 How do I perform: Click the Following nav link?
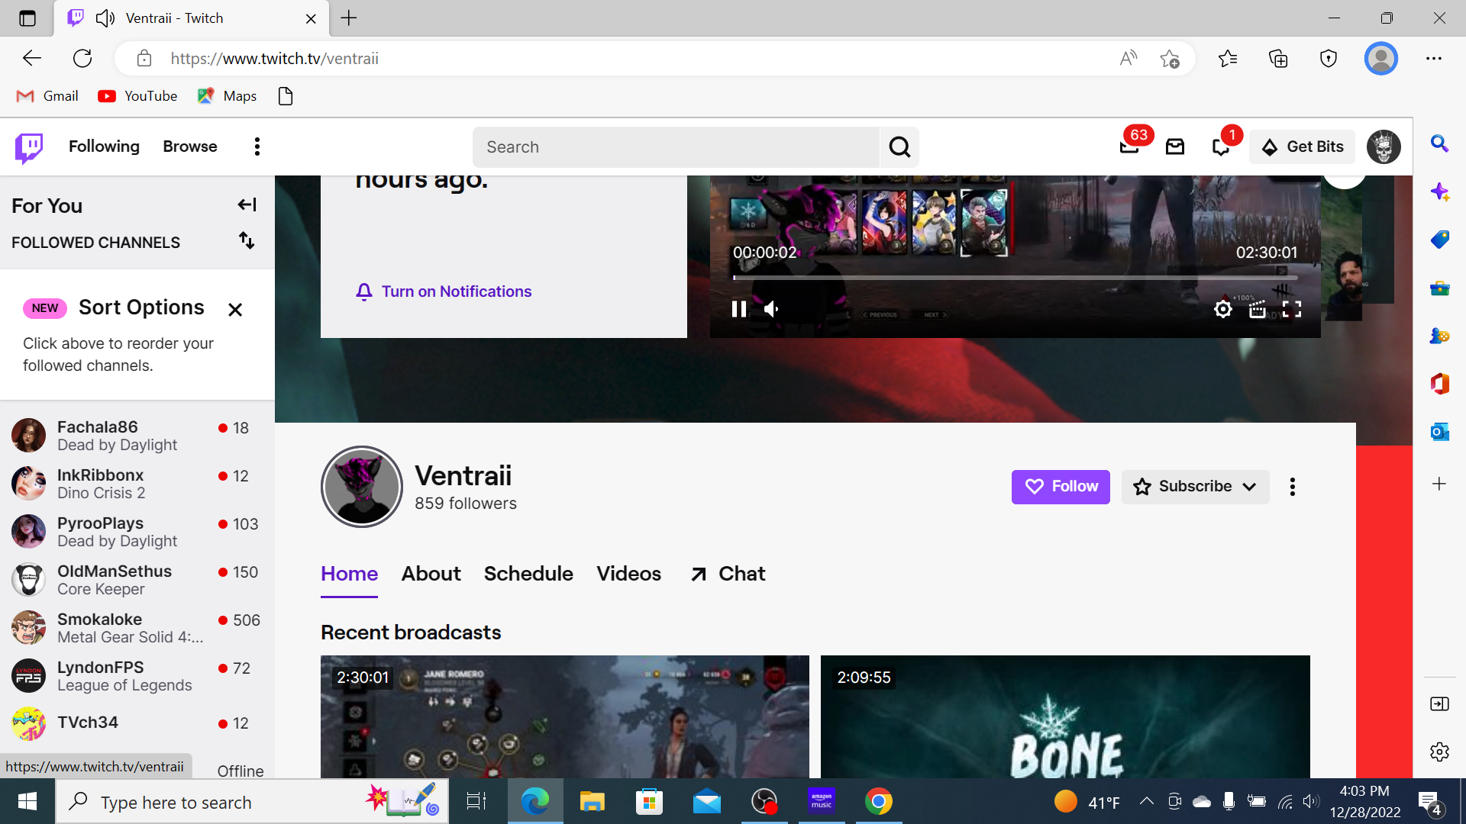(x=104, y=146)
